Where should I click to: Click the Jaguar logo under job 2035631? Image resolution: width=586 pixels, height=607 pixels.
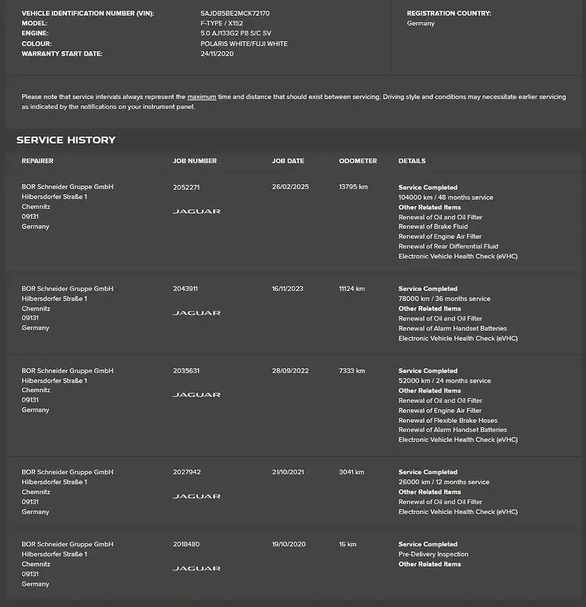(x=196, y=395)
